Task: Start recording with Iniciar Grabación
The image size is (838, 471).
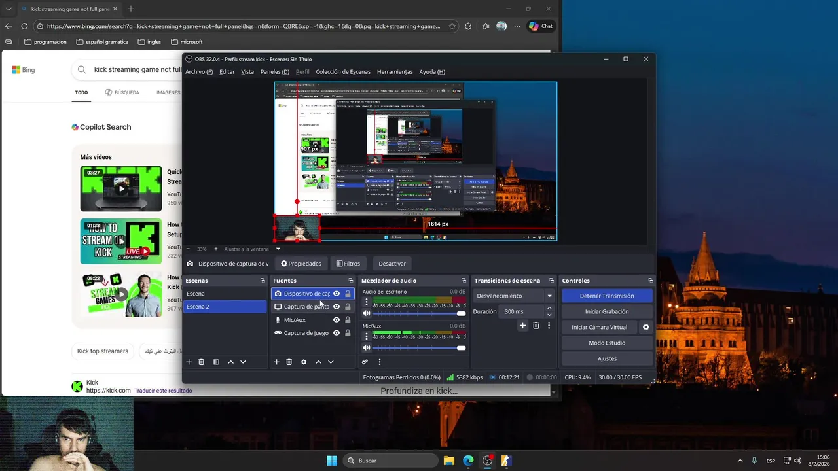Action: coord(607,311)
